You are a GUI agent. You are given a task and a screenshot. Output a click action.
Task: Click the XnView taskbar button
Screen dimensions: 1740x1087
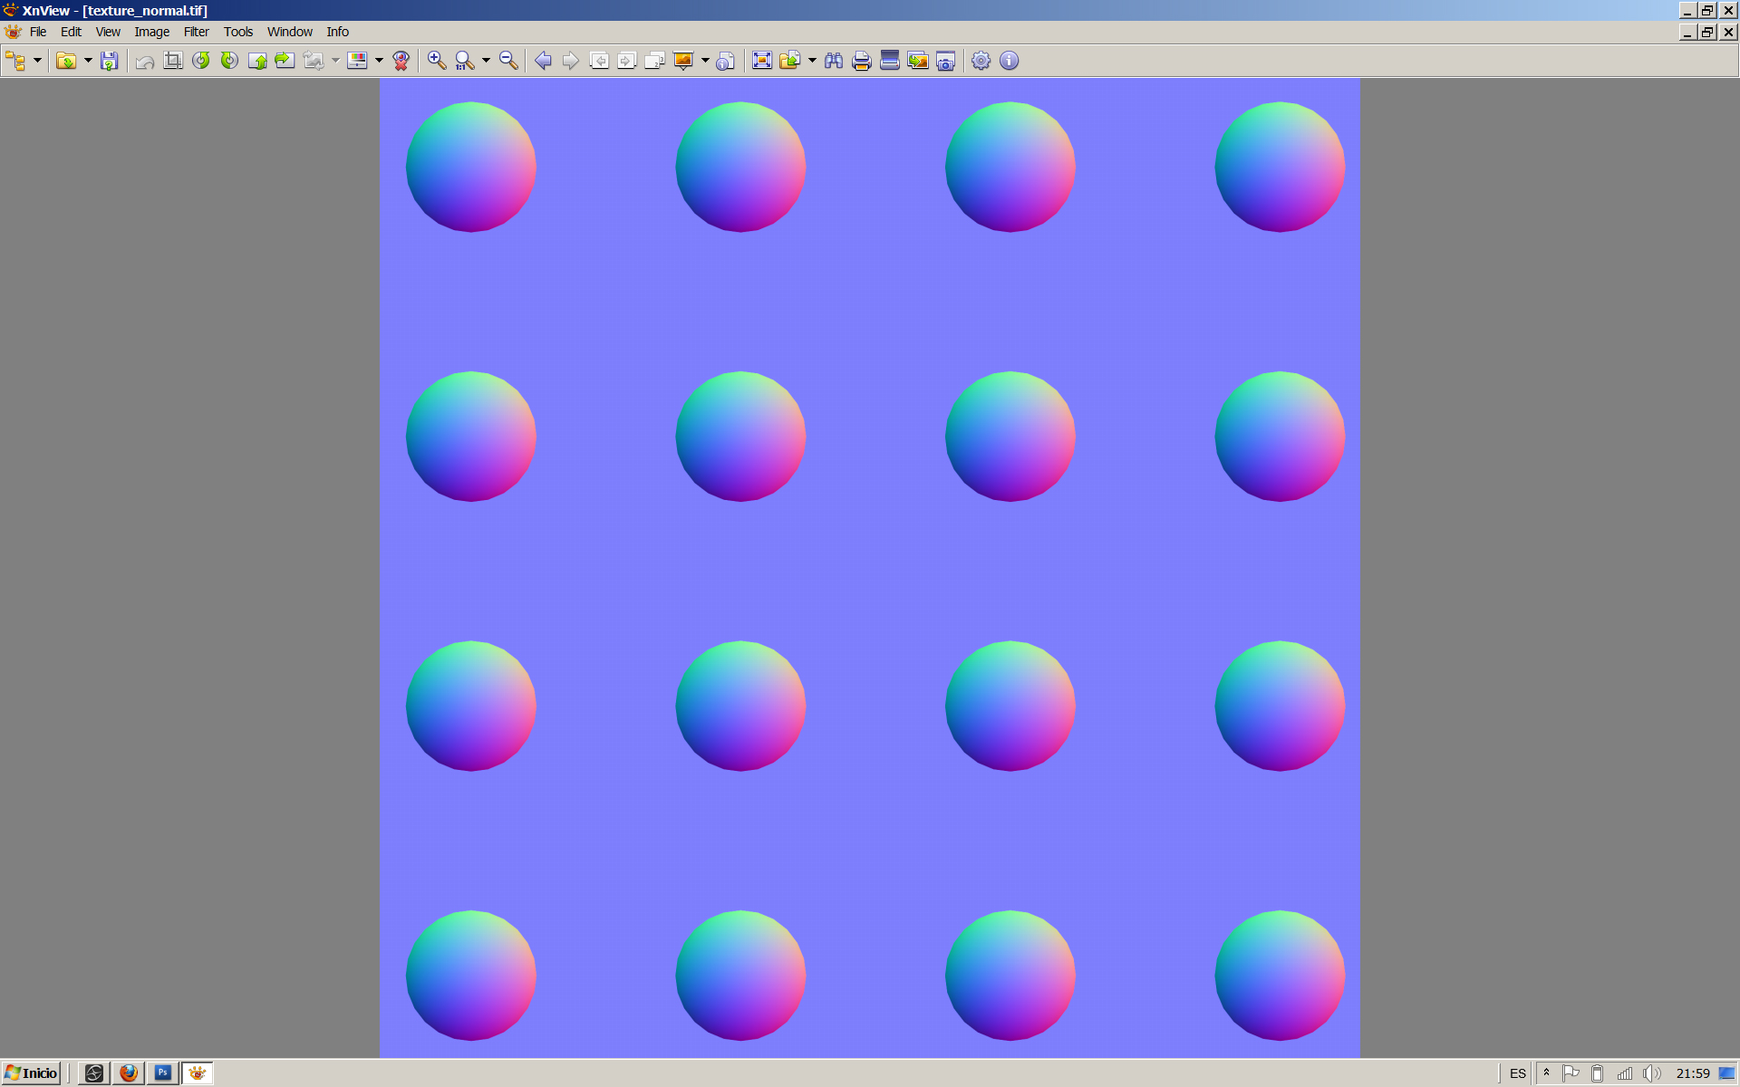tap(198, 1073)
